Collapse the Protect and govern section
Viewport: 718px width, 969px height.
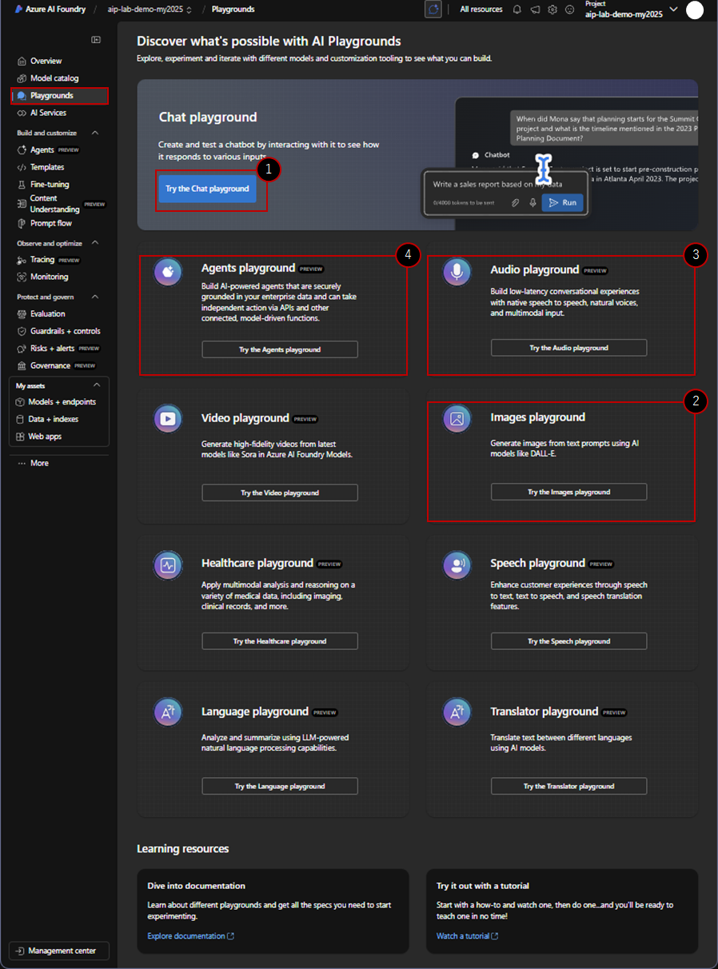click(x=96, y=297)
